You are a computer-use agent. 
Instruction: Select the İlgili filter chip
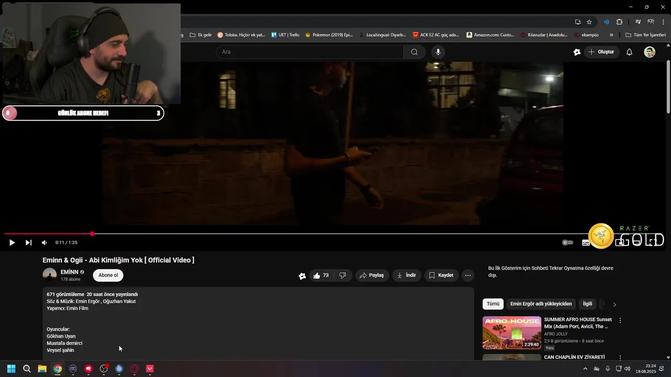coord(587,304)
